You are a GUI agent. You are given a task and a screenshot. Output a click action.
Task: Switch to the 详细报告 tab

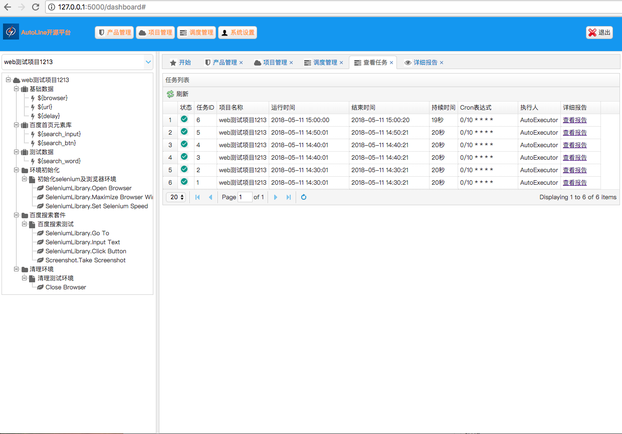[424, 63]
